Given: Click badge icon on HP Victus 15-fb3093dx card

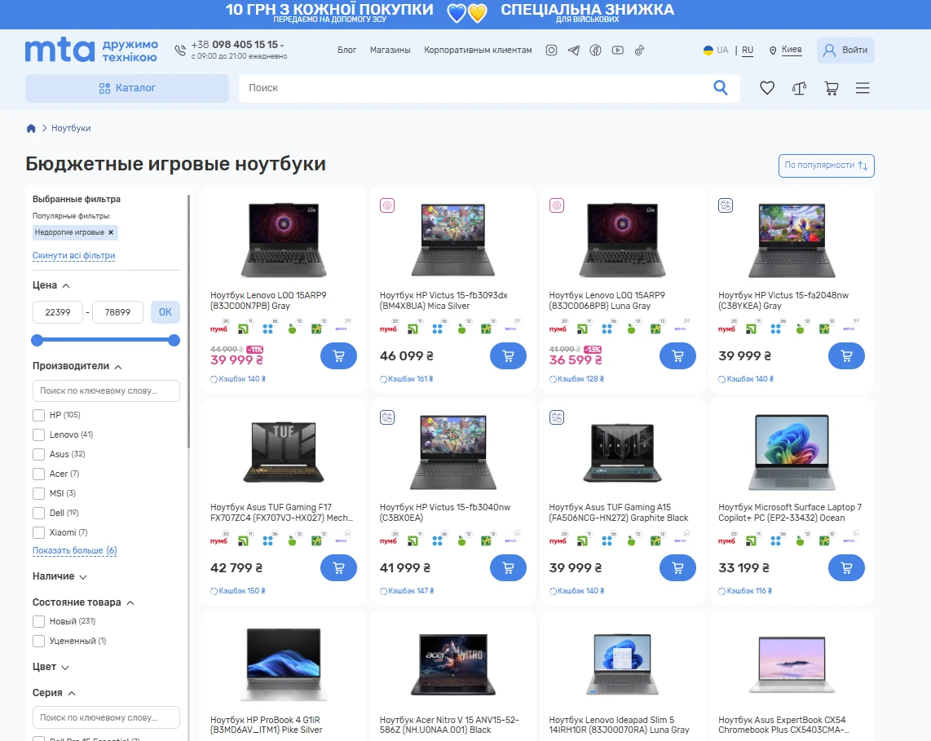Looking at the screenshot, I should point(387,205).
